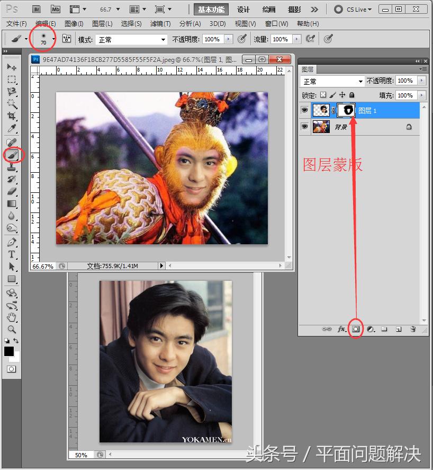Select the Brush tool in toolbox
Screen dimensions: 433x470
coord(12,155)
